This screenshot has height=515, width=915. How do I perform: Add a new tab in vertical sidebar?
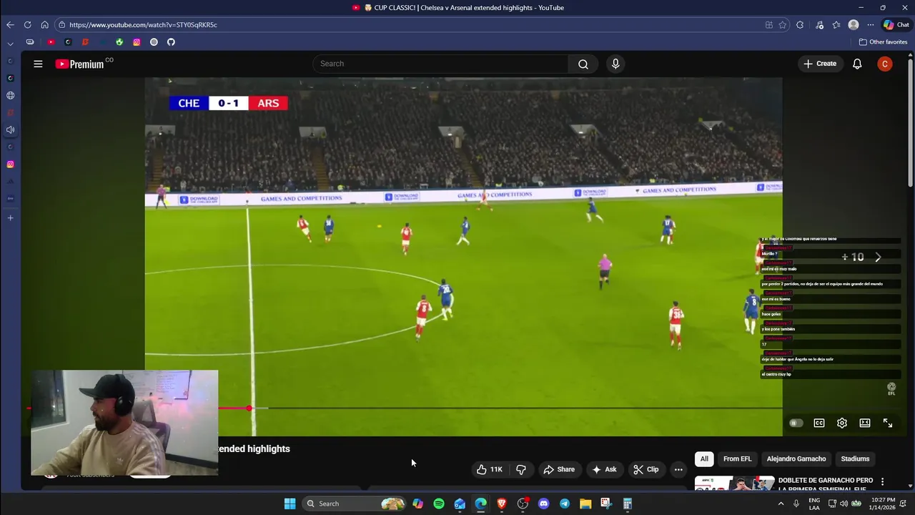coord(10,217)
